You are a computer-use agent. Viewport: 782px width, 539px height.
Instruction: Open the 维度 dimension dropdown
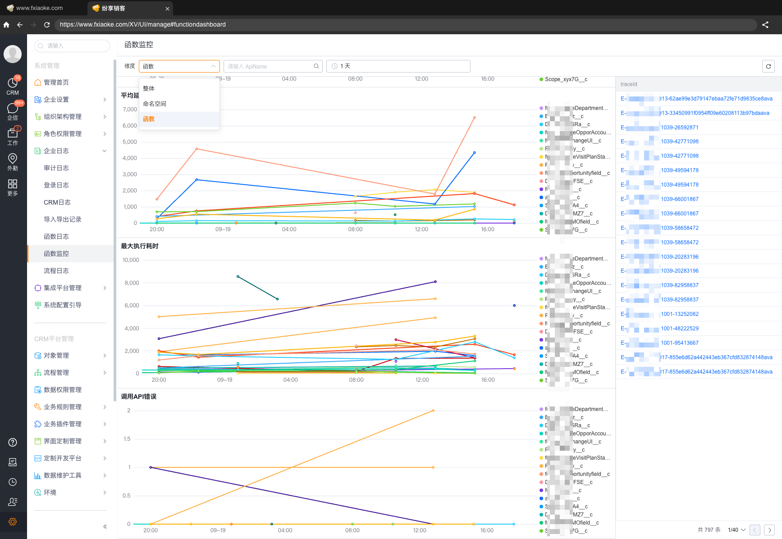179,66
